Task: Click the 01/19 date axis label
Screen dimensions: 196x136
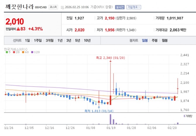Action: tap(111, 128)
